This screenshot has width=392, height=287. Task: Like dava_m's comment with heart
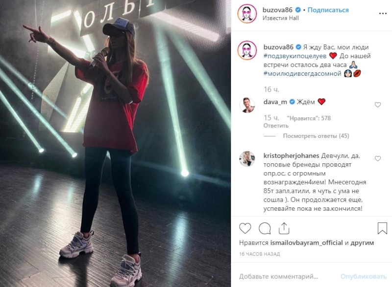378,105
